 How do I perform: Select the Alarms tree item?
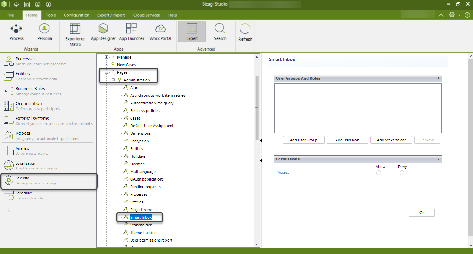(136, 88)
